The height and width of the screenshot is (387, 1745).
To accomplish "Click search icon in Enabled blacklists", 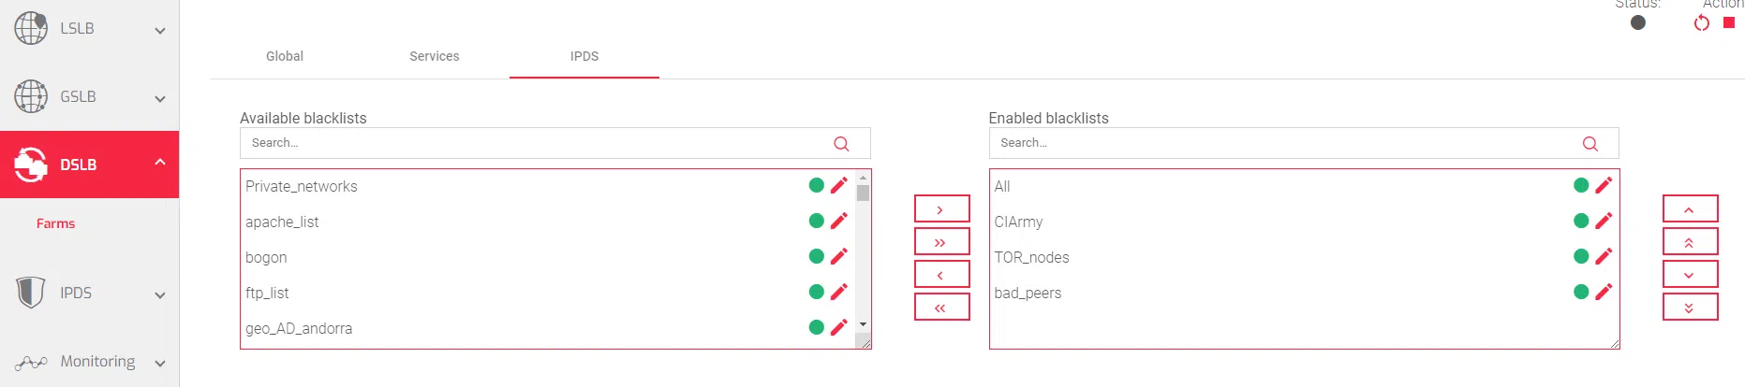I will (x=1590, y=144).
